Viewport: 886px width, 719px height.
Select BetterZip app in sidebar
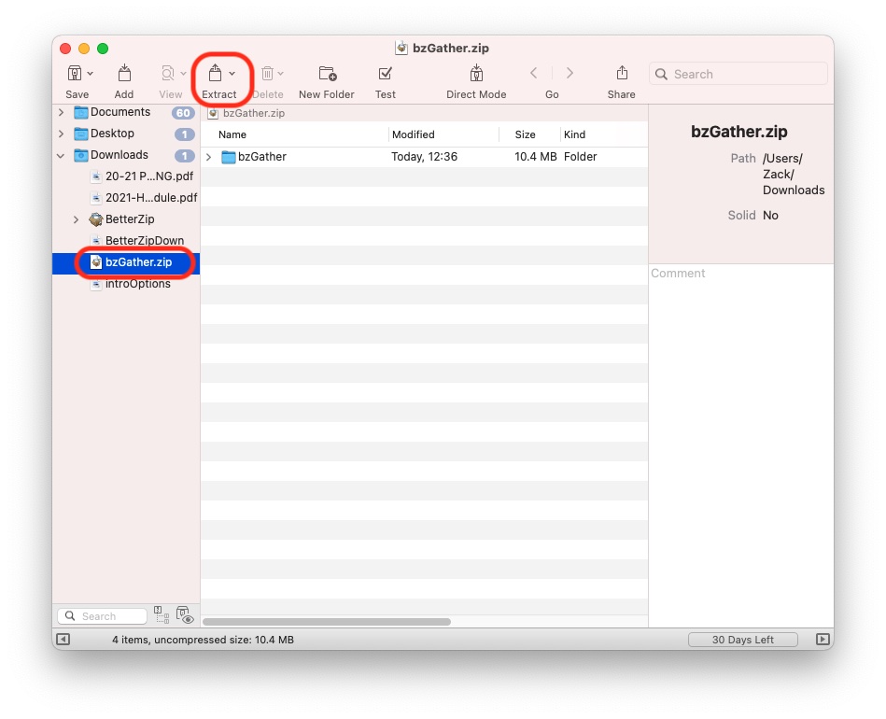pos(130,219)
